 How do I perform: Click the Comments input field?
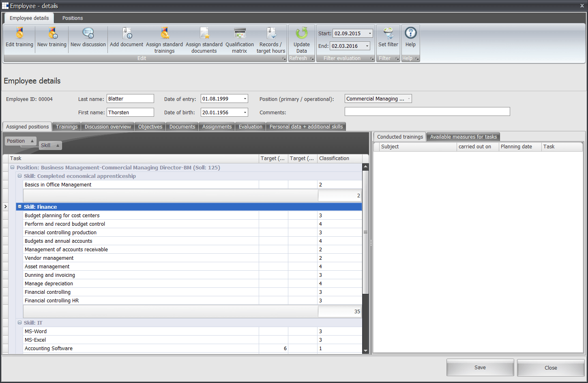pos(427,112)
